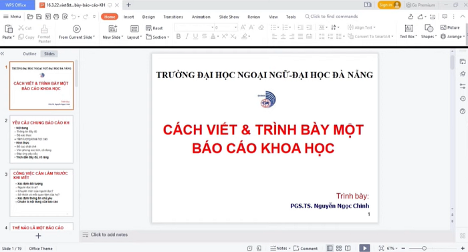
Task: Toggle Bold formatting
Action: (x=179, y=36)
